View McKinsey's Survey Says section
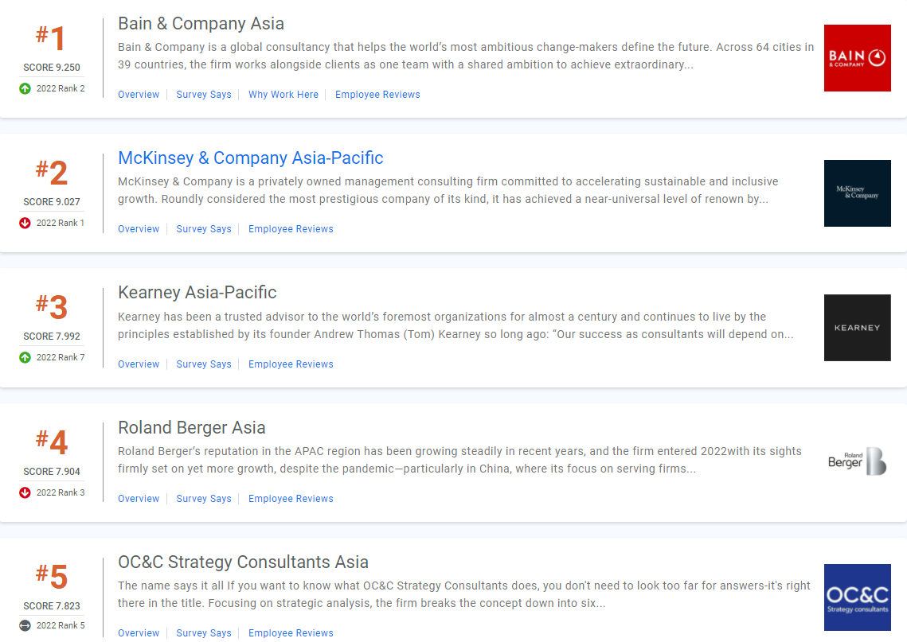The image size is (907, 642). tap(204, 229)
